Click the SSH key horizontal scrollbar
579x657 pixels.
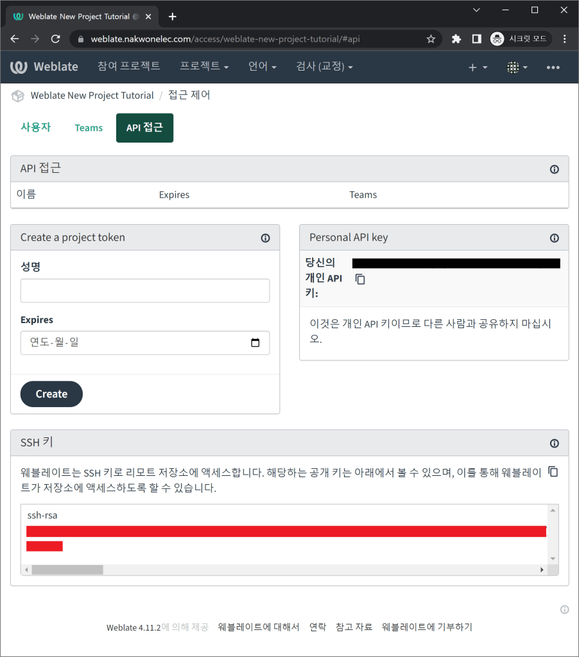pos(67,570)
